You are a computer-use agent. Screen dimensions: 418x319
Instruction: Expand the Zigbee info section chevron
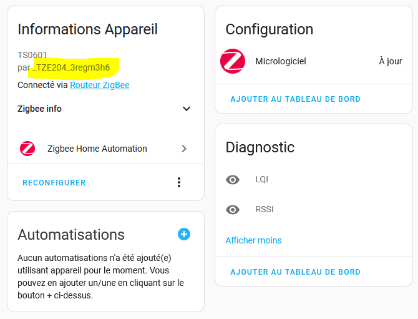point(187,109)
